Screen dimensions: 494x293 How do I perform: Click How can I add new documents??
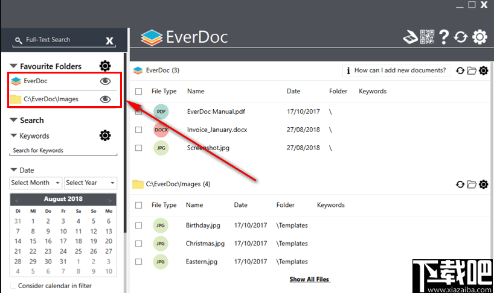(400, 71)
